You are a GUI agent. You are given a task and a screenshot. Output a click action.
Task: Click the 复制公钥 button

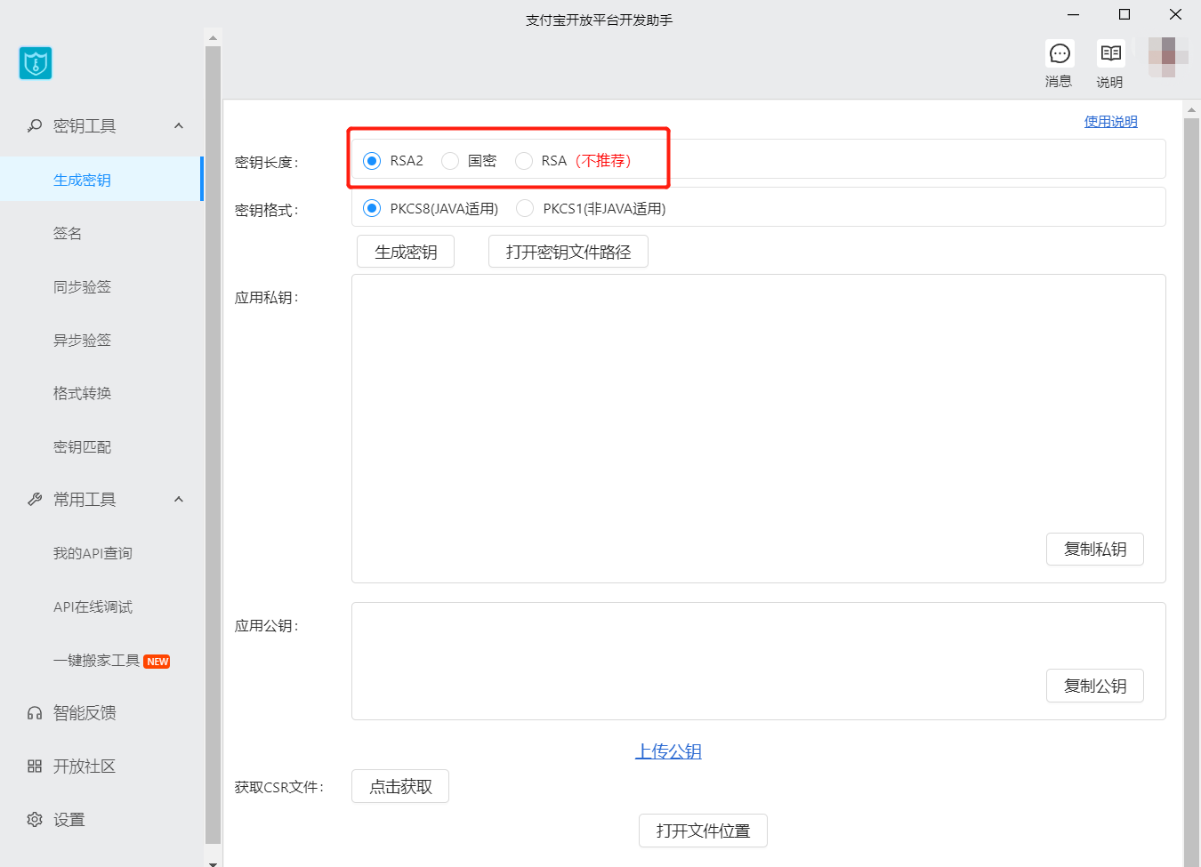coord(1095,686)
